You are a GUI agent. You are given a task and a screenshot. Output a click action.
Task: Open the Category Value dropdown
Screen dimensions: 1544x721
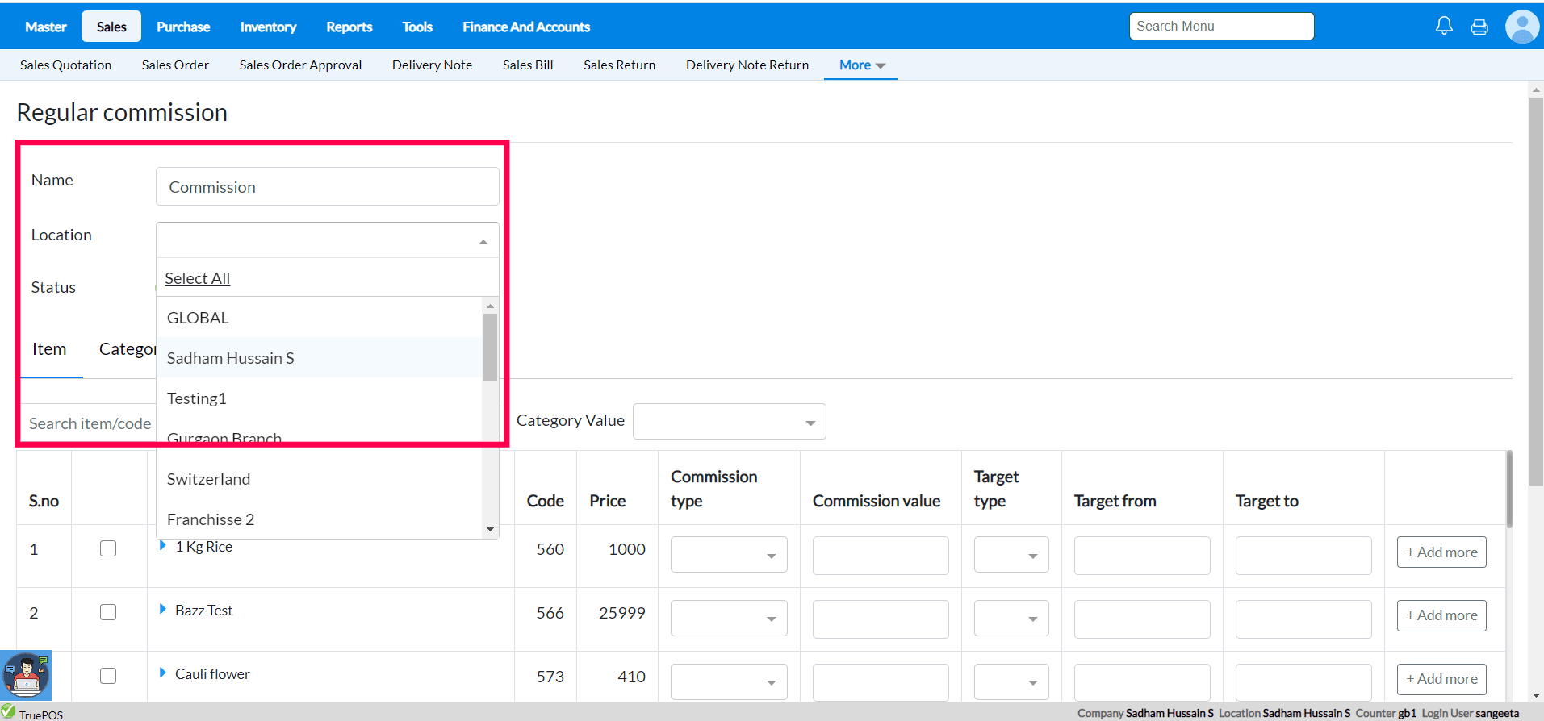coord(729,422)
